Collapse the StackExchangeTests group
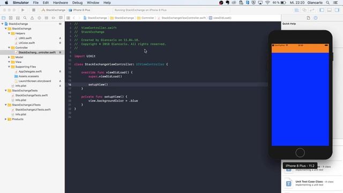343x193 pixels. (6, 91)
